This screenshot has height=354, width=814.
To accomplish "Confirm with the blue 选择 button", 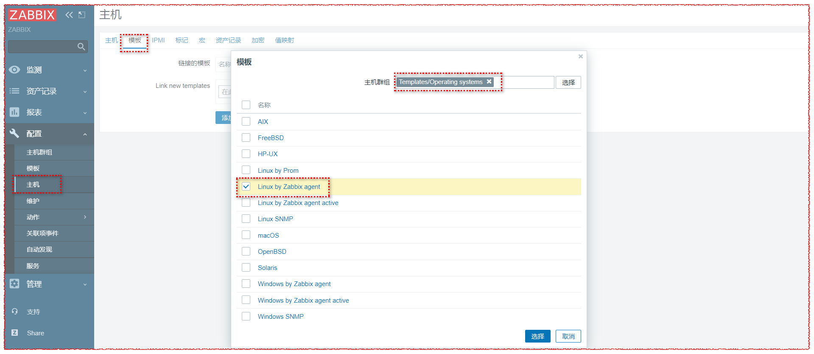I will 538,336.
